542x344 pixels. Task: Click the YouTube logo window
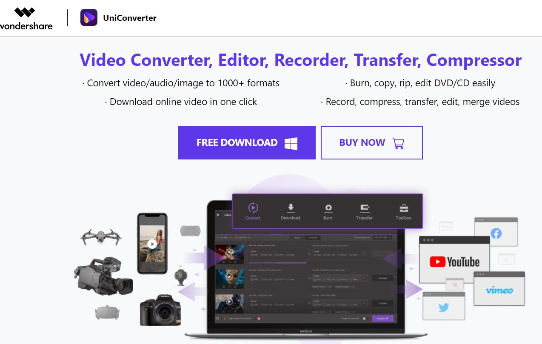click(454, 259)
